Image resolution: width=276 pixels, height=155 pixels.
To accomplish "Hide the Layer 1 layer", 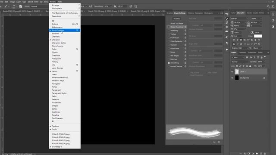I will (232, 72).
